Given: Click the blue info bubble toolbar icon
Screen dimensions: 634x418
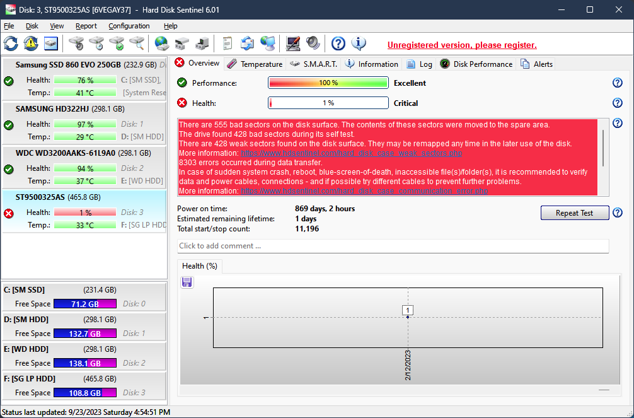Looking at the screenshot, I should [358, 44].
